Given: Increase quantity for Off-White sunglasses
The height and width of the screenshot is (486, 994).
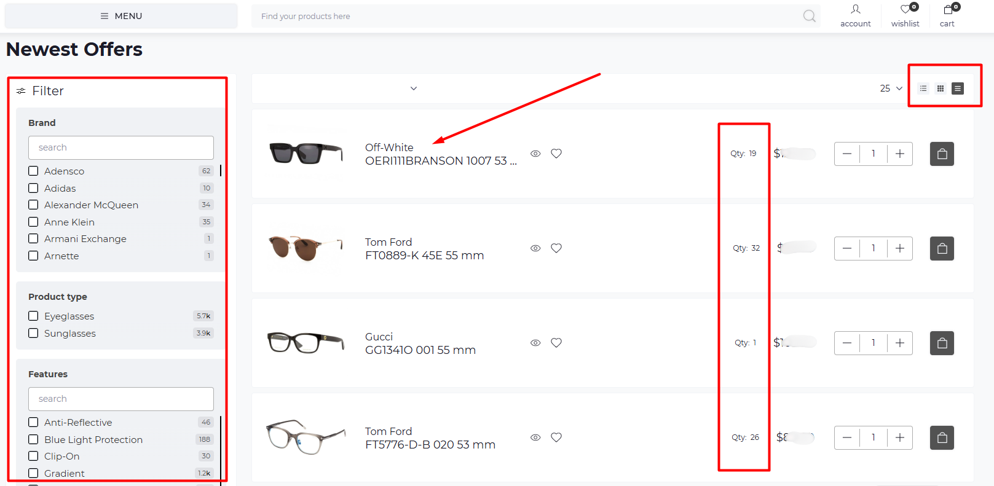Looking at the screenshot, I should 900,154.
